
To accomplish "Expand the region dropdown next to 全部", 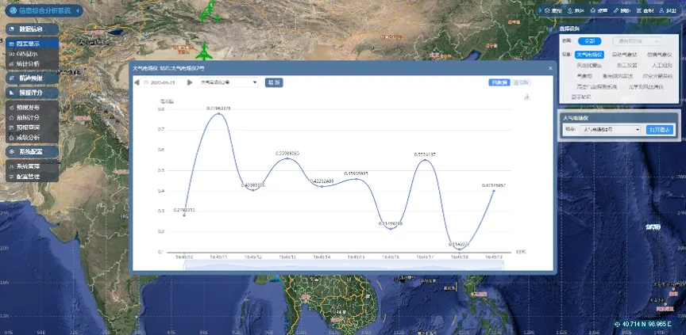I will pyautogui.click(x=638, y=40).
